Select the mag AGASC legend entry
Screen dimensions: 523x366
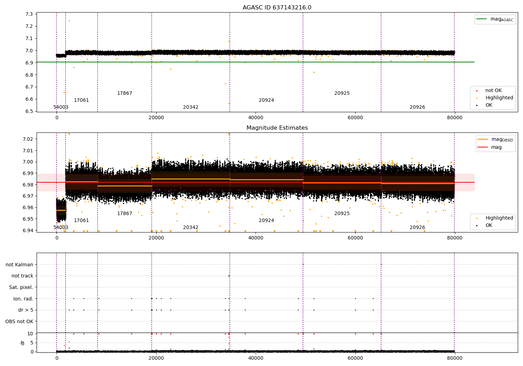point(495,20)
